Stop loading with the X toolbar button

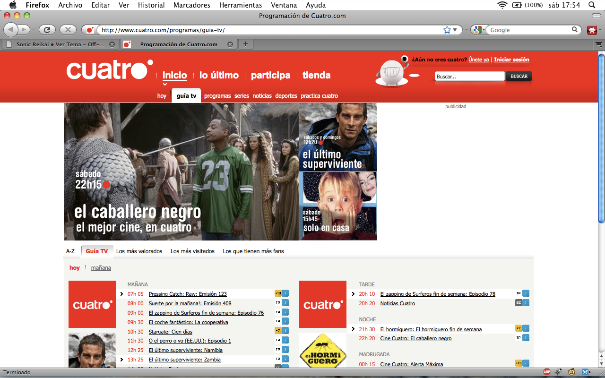[68, 30]
